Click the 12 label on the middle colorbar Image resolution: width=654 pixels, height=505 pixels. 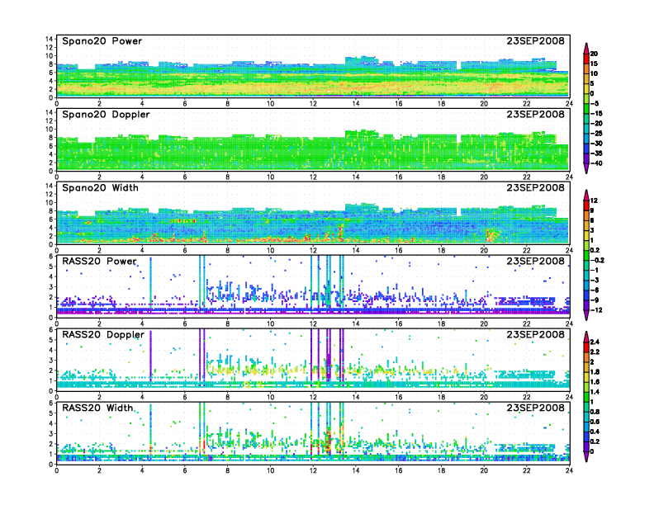[594, 201]
